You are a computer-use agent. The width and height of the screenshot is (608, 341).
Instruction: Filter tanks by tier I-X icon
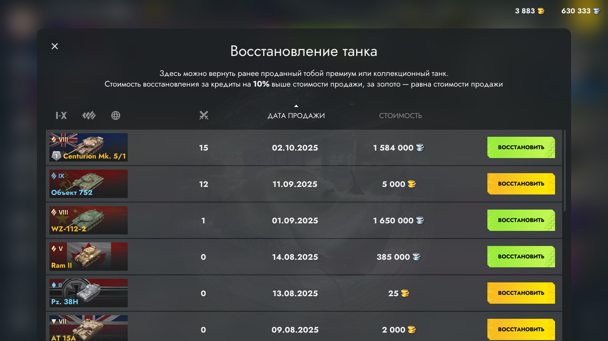[x=61, y=116]
